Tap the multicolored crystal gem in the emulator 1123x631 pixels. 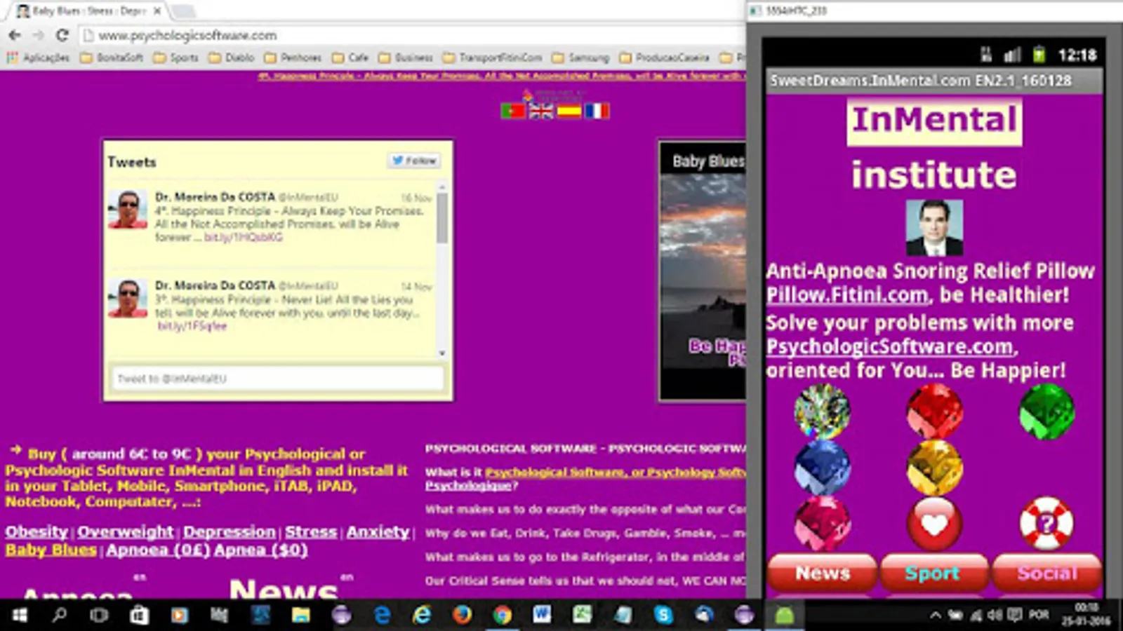[822, 411]
